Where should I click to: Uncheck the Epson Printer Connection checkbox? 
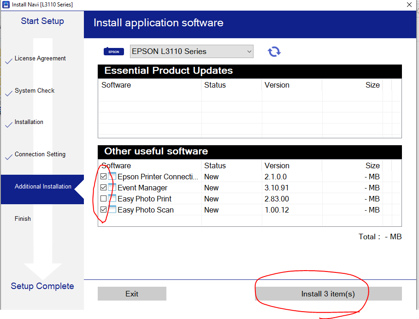point(103,177)
